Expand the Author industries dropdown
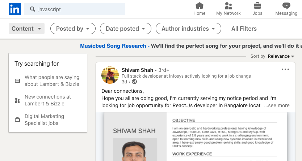The image size is (302, 161). click(188, 29)
